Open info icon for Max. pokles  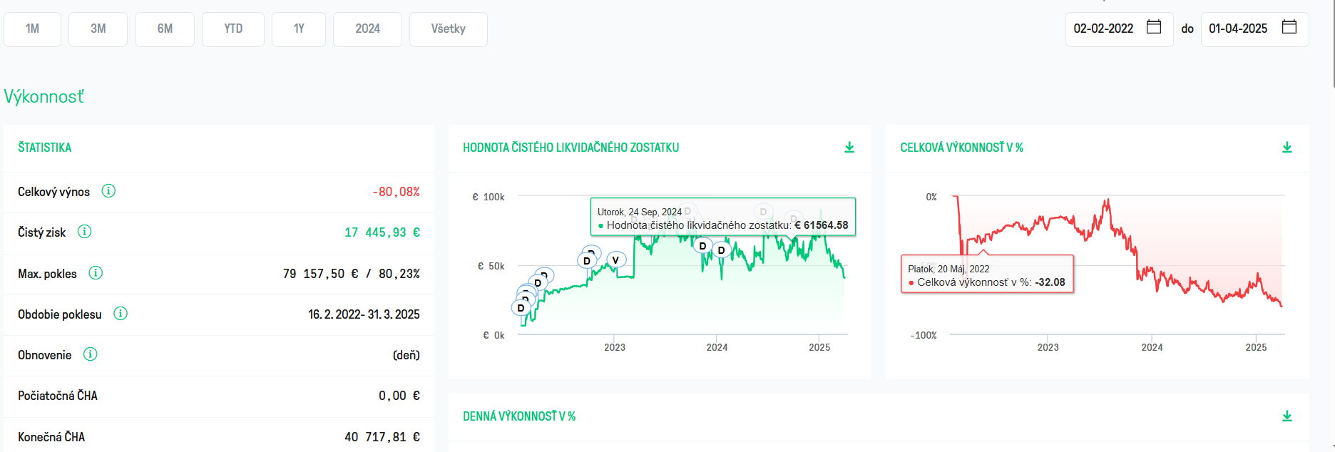(96, 273)
